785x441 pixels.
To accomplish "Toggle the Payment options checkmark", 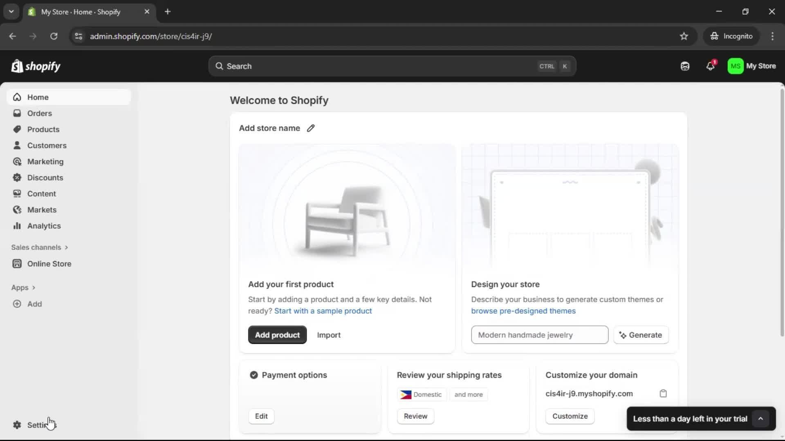I will 254,375.
